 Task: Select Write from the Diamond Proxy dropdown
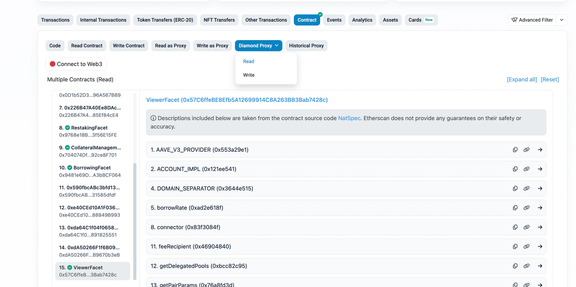click(248, 75)
